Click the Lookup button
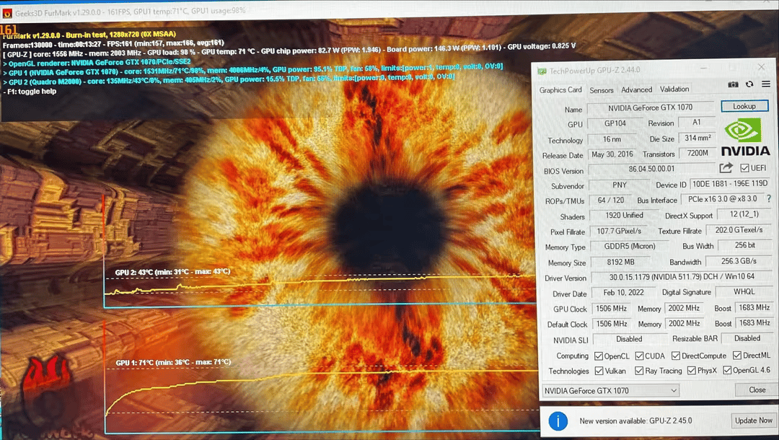This screenshot has height=440, width=779. coord(744,106)
